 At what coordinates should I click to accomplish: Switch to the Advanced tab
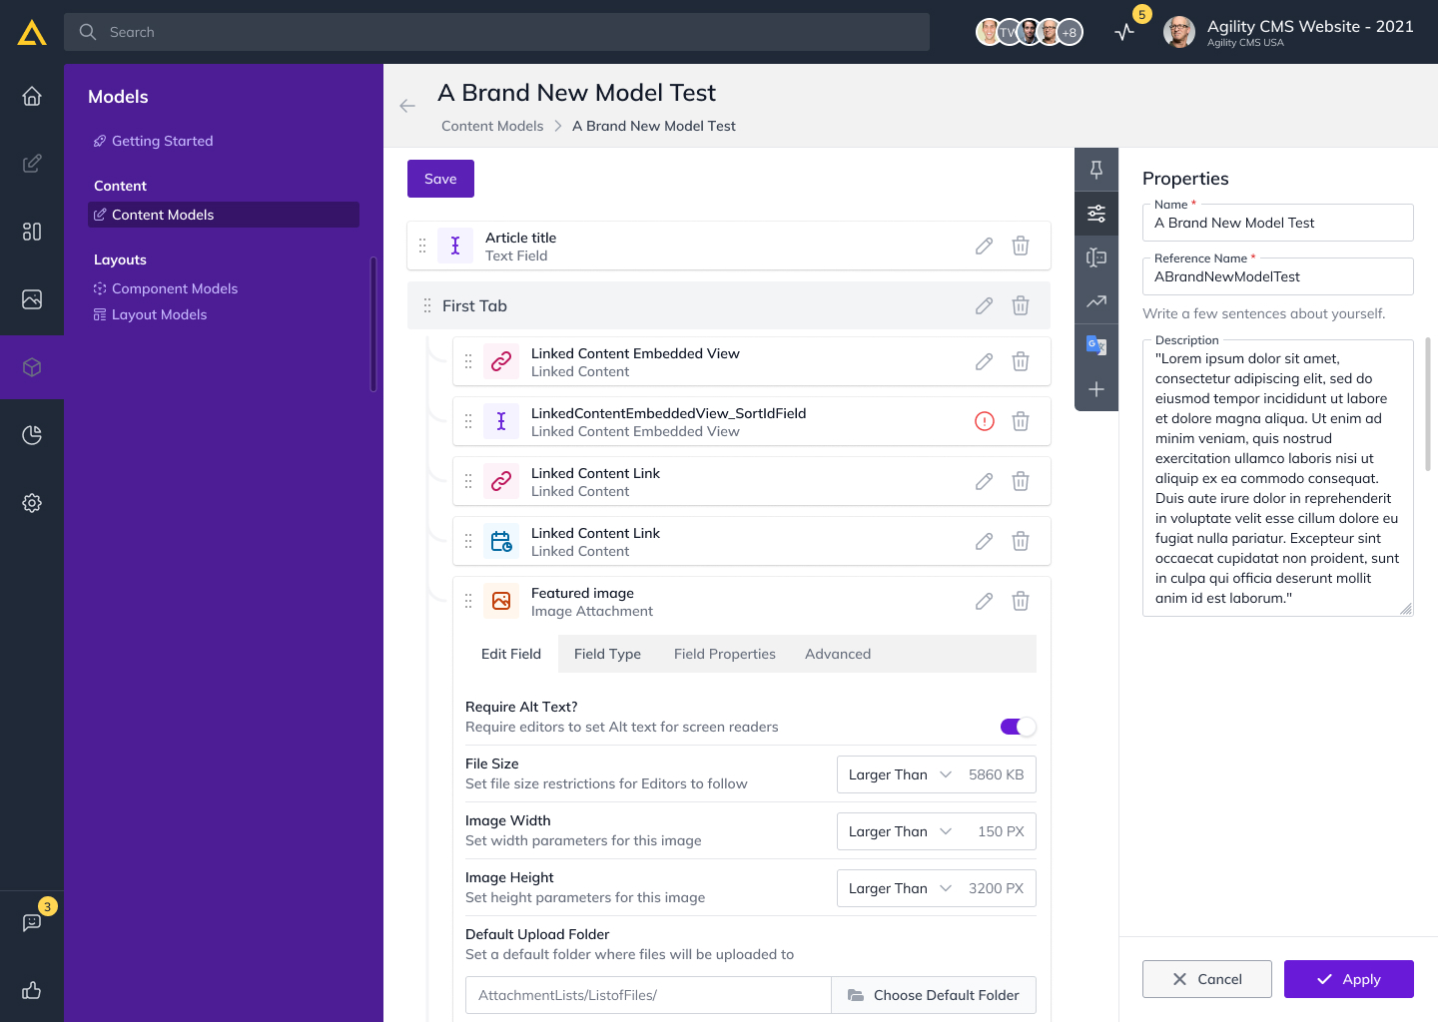pyautogui.click(x=837, y=654)
